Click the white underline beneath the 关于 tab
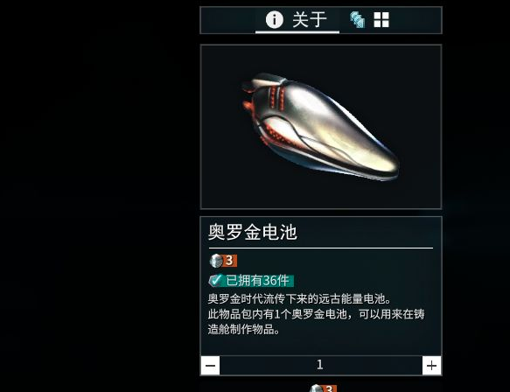The width and height of the screenshot is (510, 392). (297, 31)
